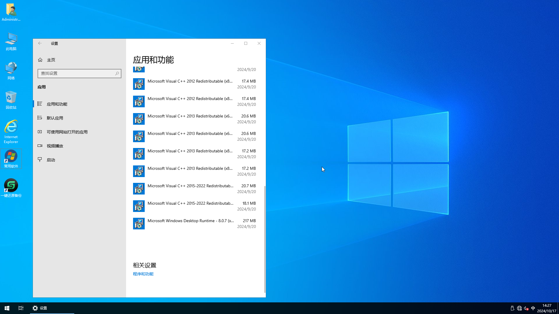This screenshot has height=314, width=559.
Task: Click icon of first Visual C++ 2013 20.6 MB entry
Action: click(x=139, y=119)
